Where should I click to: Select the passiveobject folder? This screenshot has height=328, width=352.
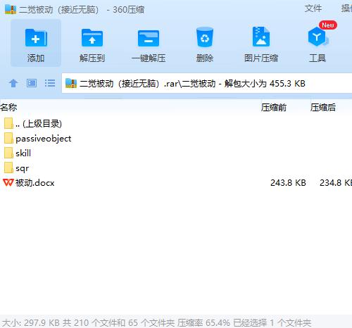point(38,139)
